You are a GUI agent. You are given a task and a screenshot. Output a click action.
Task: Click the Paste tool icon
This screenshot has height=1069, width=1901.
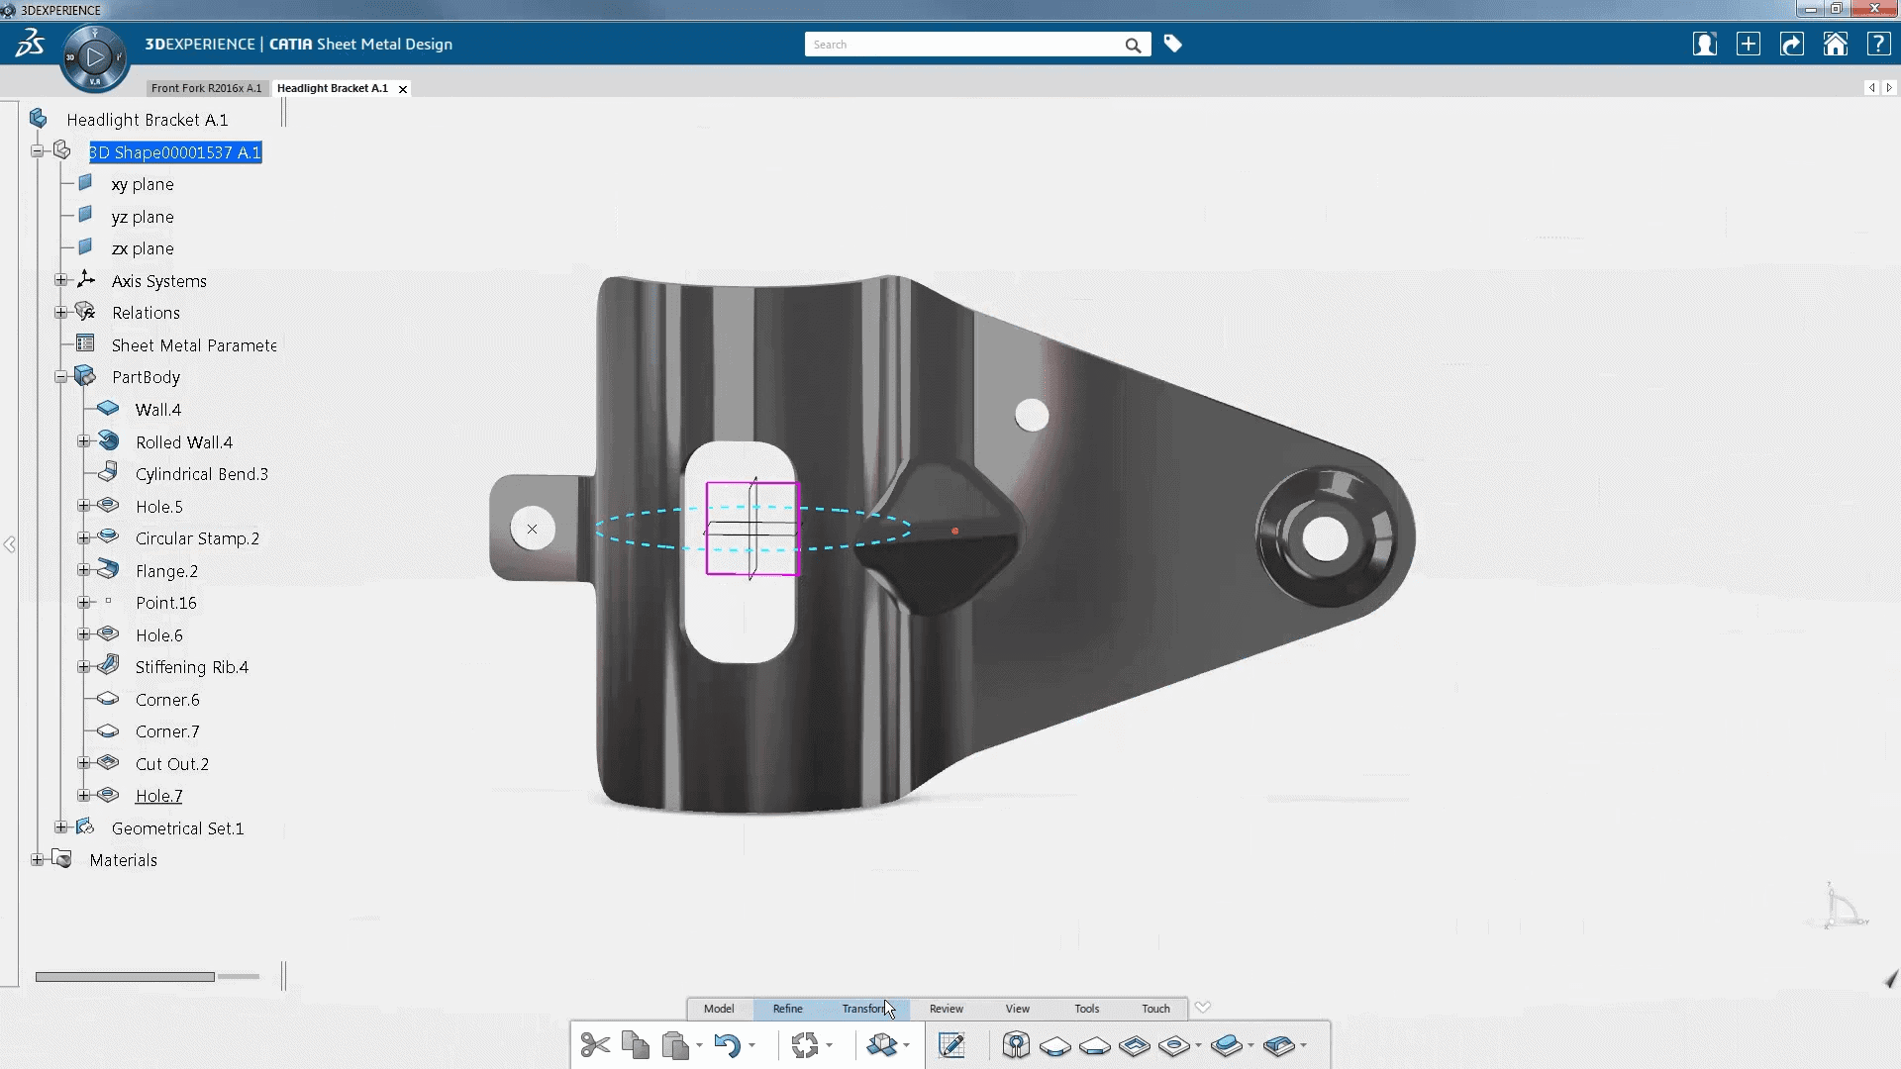click(x=675, y=1044)
